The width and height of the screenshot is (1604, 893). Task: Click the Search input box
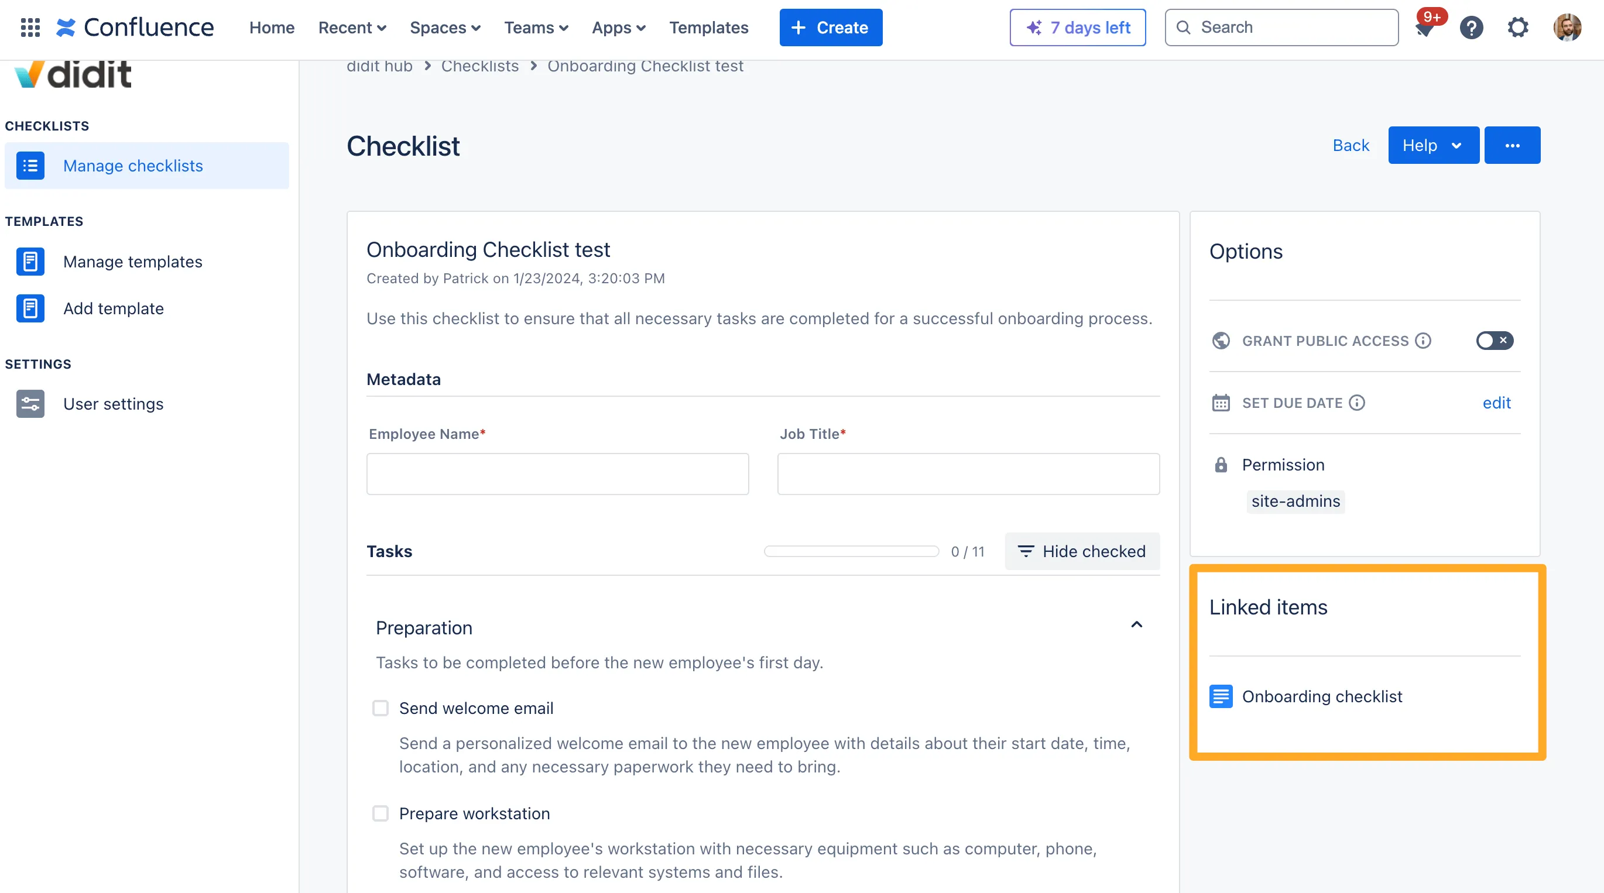pos(1281,28)
